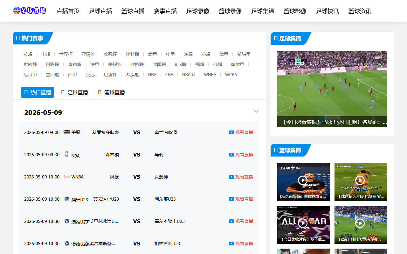Viewport: 407px width, 254px height.
Task: Click the 美冠 league icon in the 09:00 row
Action: (x=67, y=132)
